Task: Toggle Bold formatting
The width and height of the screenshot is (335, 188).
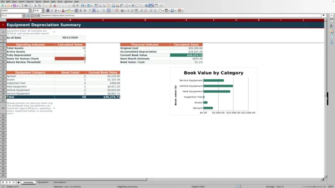Action: click(48, 10)
